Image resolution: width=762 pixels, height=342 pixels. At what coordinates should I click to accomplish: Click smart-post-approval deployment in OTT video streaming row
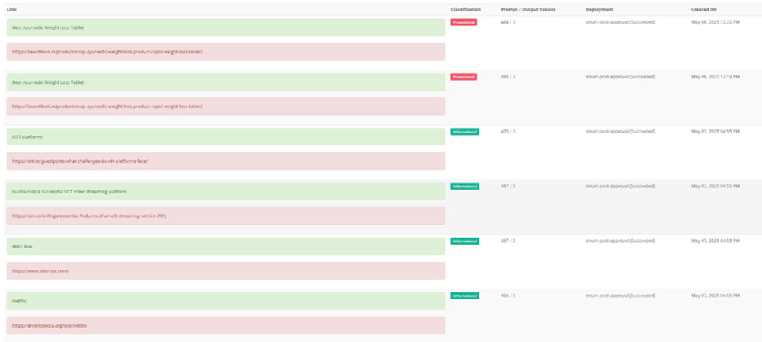click(x=620, y=186)
